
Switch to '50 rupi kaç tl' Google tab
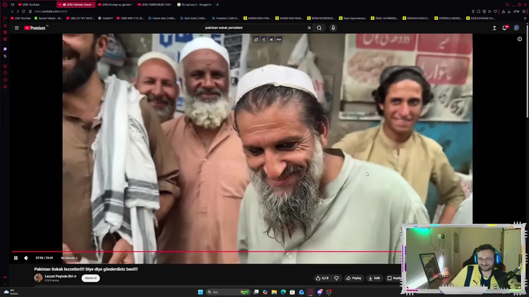click(x=194, y=5)
